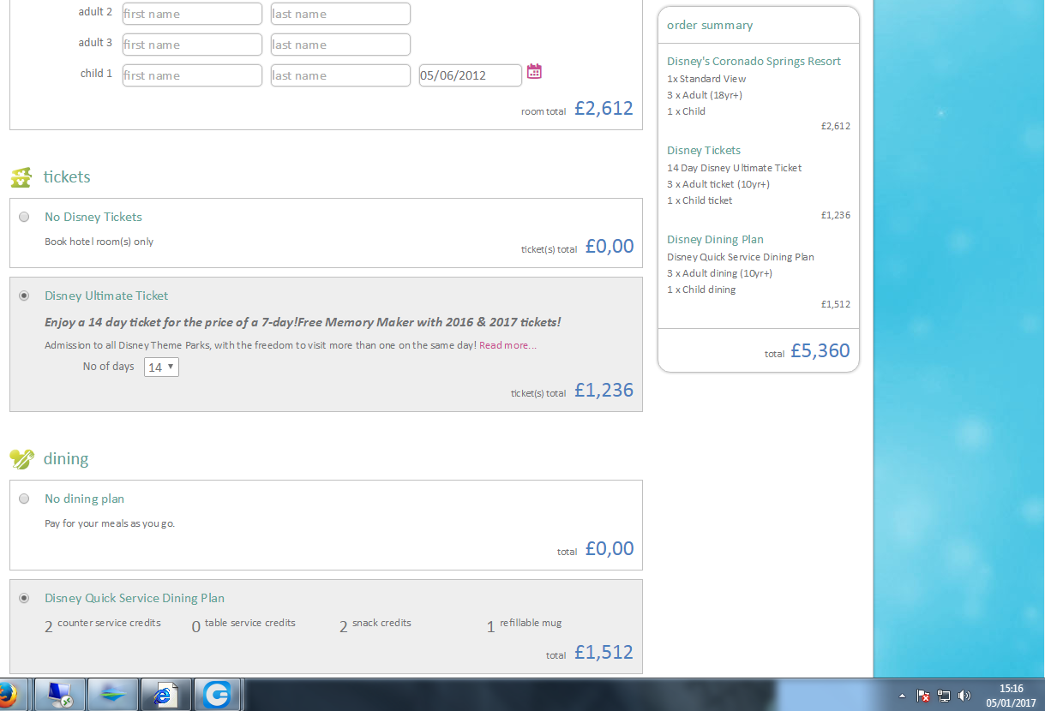The height and width of the screenshot is (711, 1045).
Task: Click 'Disney Quick Service Dining Plan' summary line
Action: (741, 257)
